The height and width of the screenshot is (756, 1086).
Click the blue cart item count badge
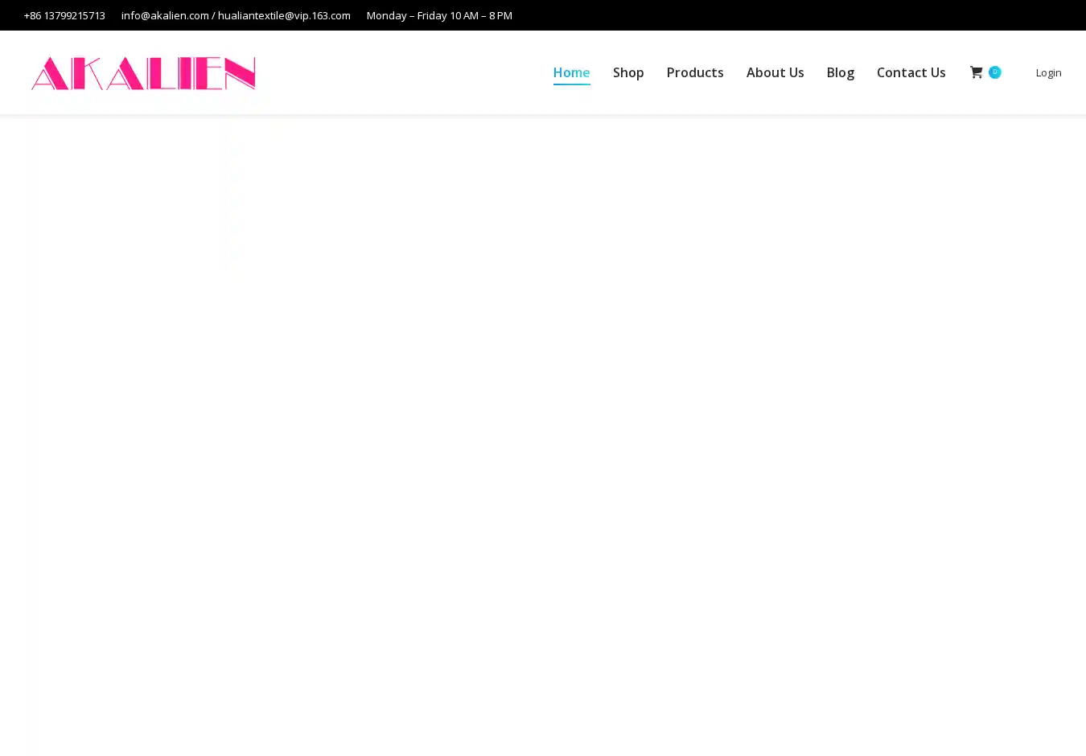[x=995, y=72]
